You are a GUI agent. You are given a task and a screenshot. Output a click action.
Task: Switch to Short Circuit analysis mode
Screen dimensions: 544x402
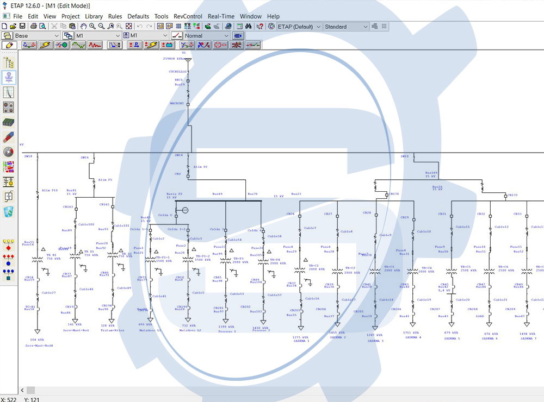pos(44,45)
